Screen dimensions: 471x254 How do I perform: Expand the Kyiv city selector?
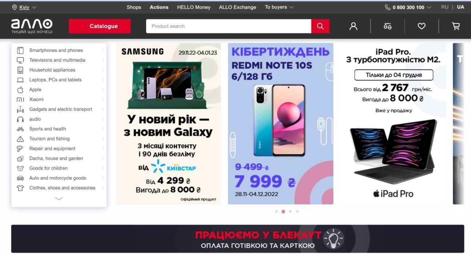(x=24, y=7)
